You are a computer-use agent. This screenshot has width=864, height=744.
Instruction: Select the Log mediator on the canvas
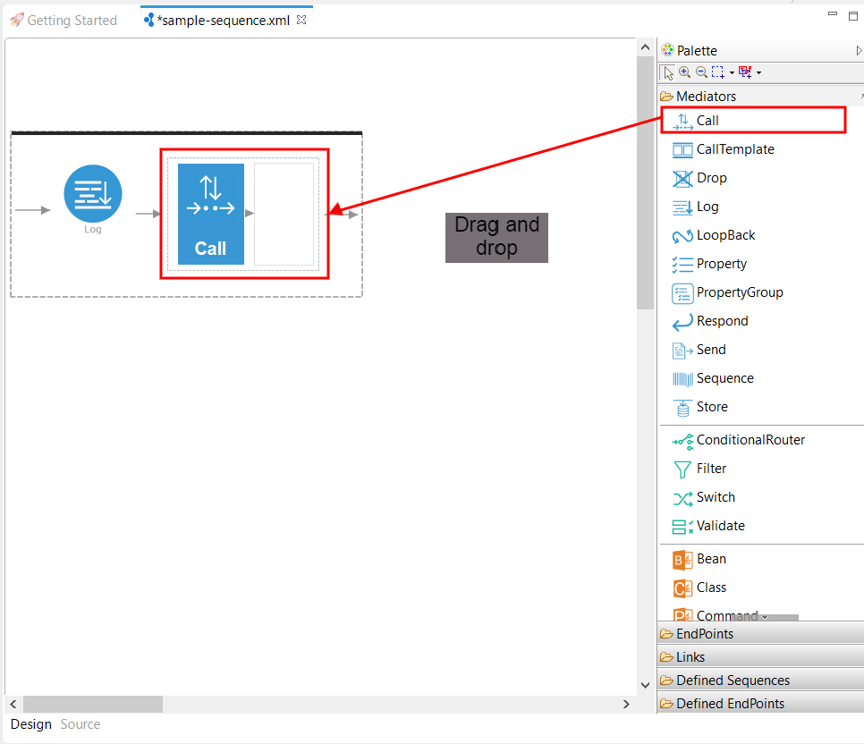92,193
